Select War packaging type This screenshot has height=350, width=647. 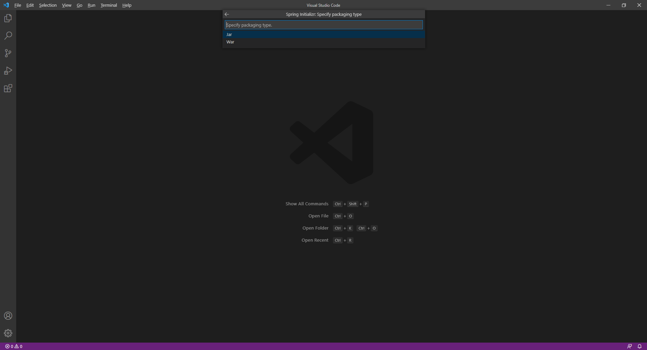click(324, 42)
